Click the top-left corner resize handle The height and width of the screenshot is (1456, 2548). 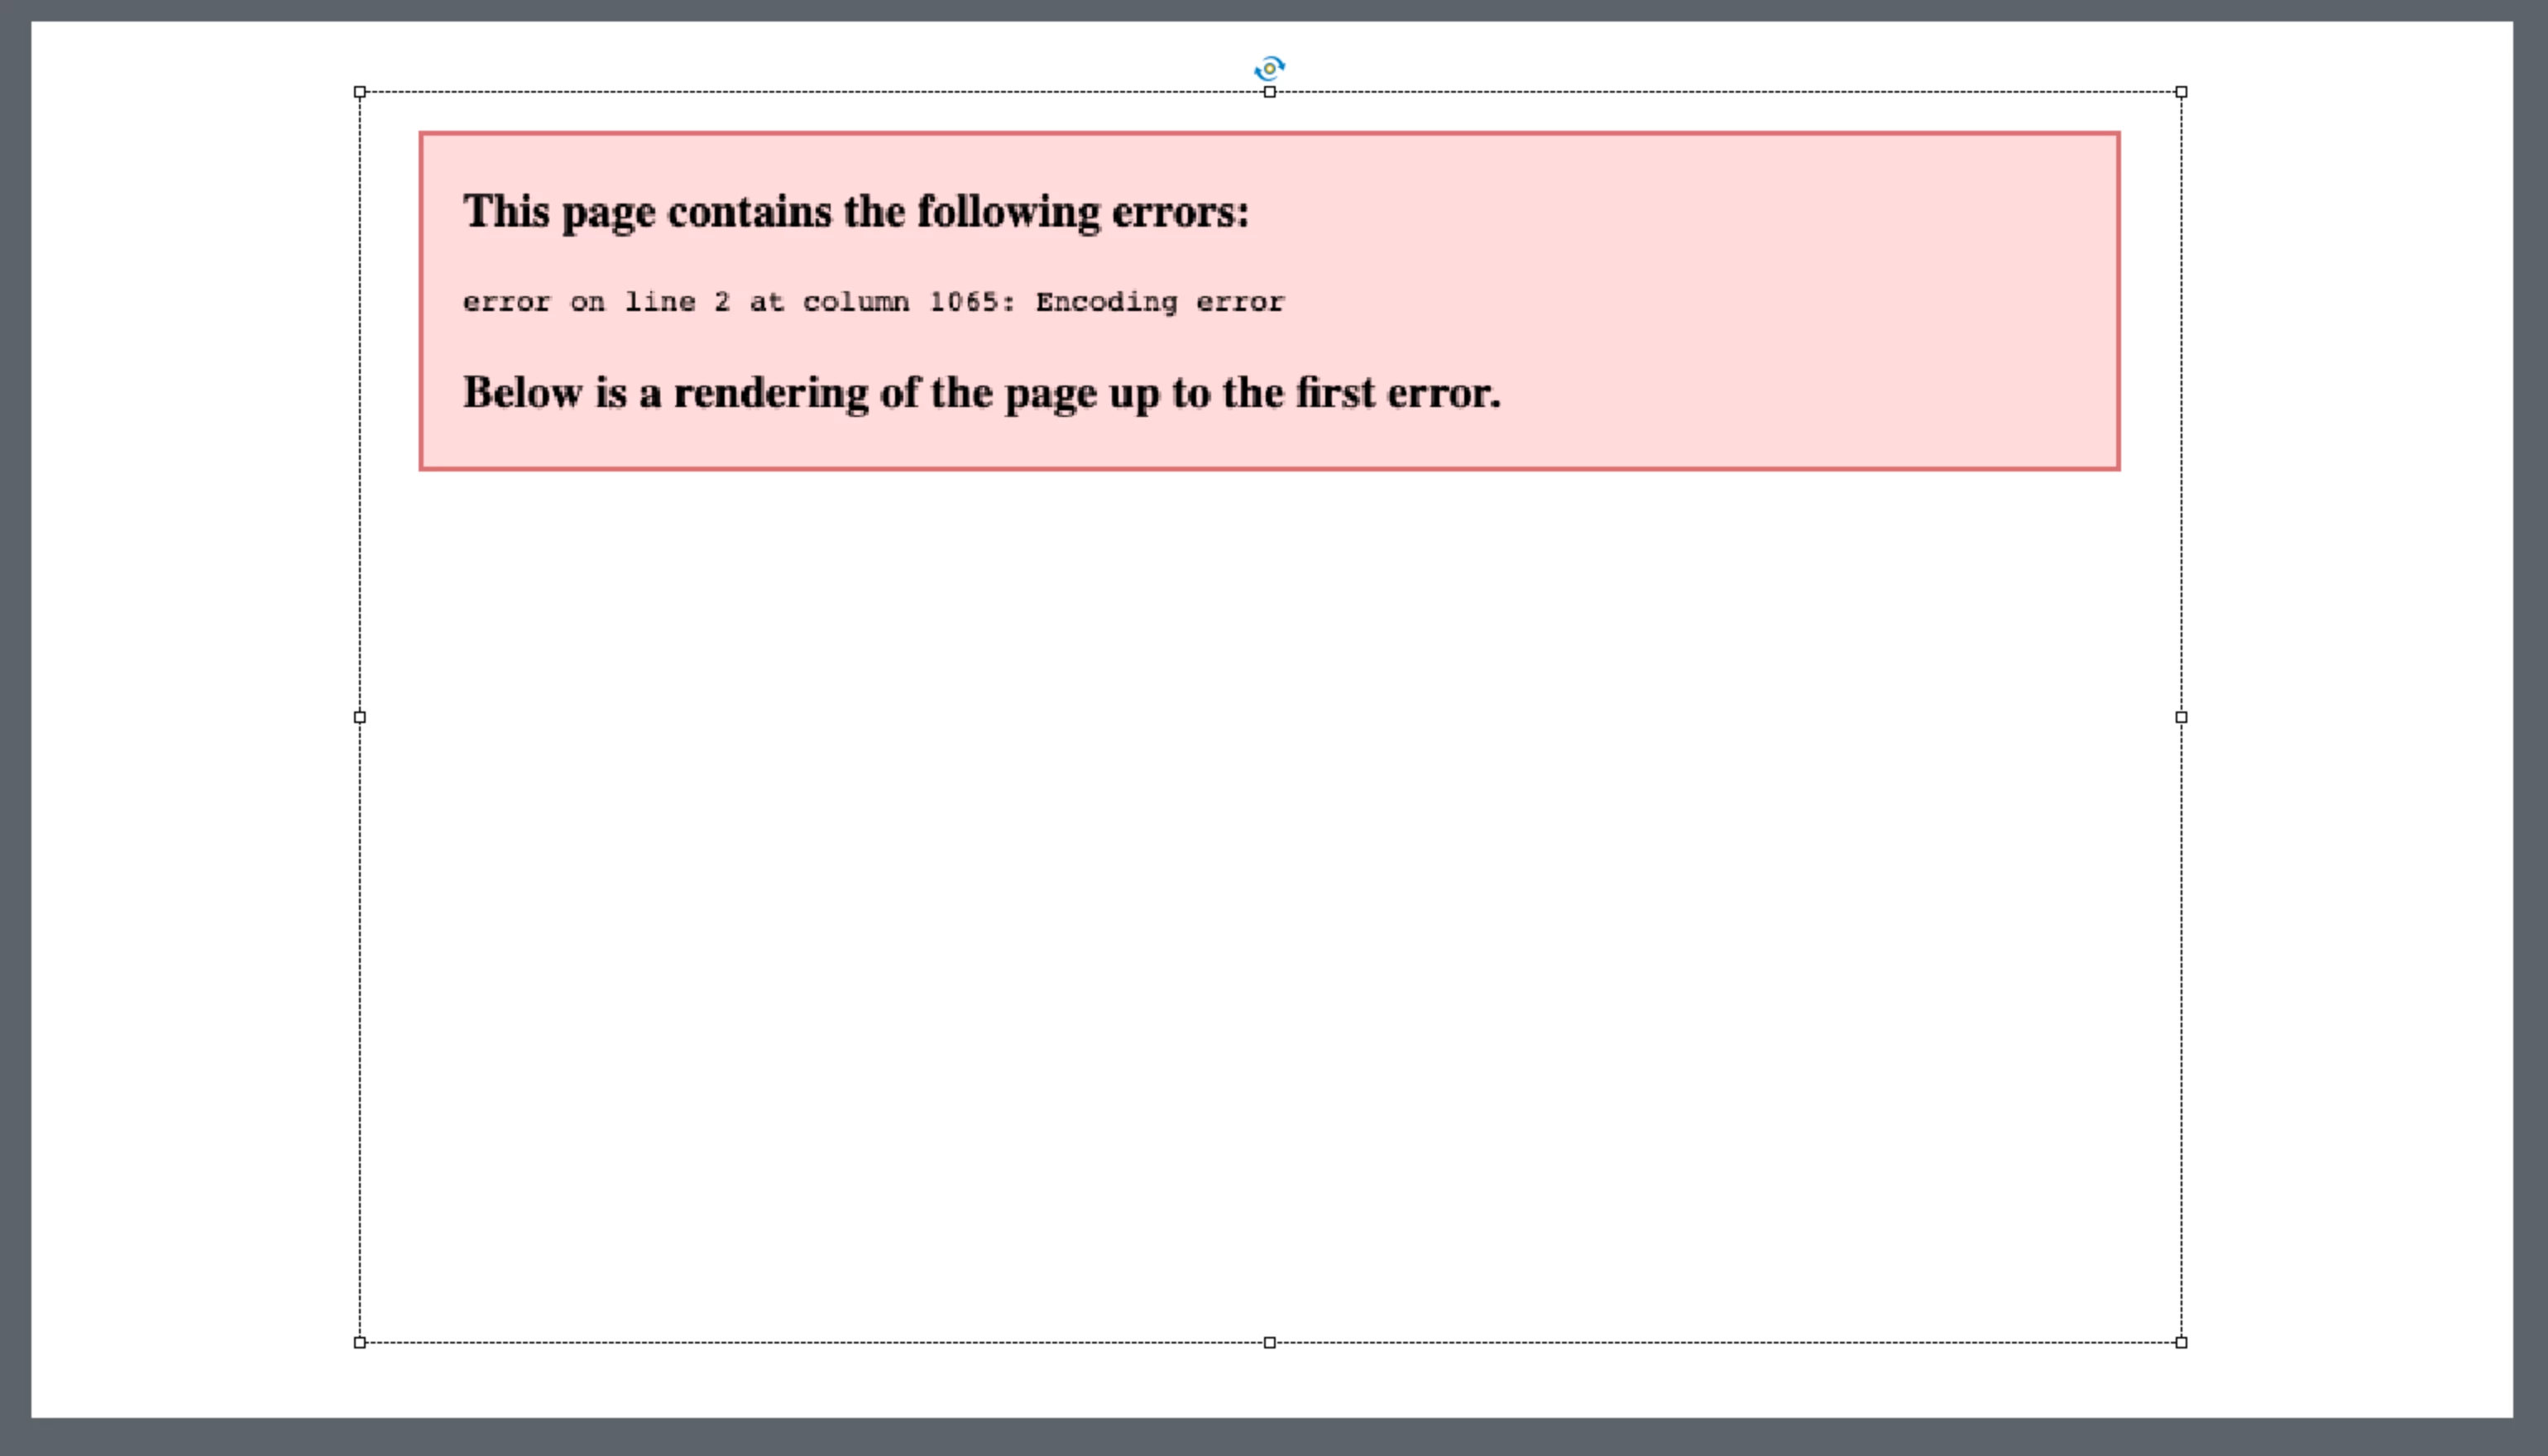click(x=360, y=92)
